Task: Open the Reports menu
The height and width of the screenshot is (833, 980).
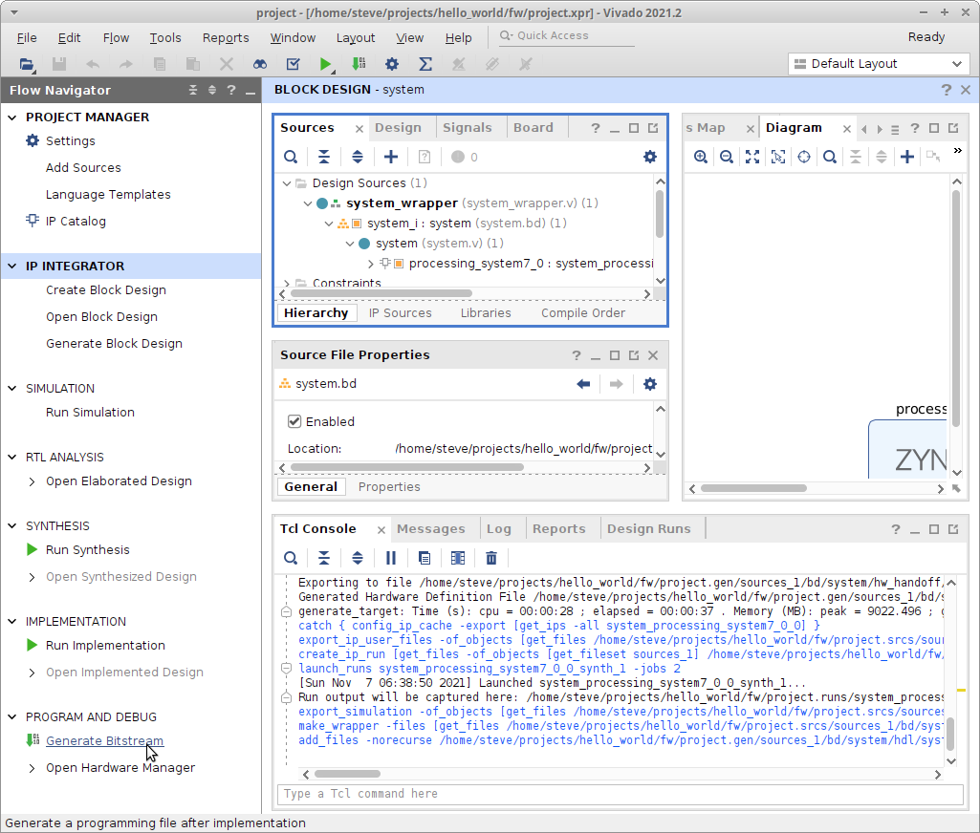Action: [x=226, y=38]
